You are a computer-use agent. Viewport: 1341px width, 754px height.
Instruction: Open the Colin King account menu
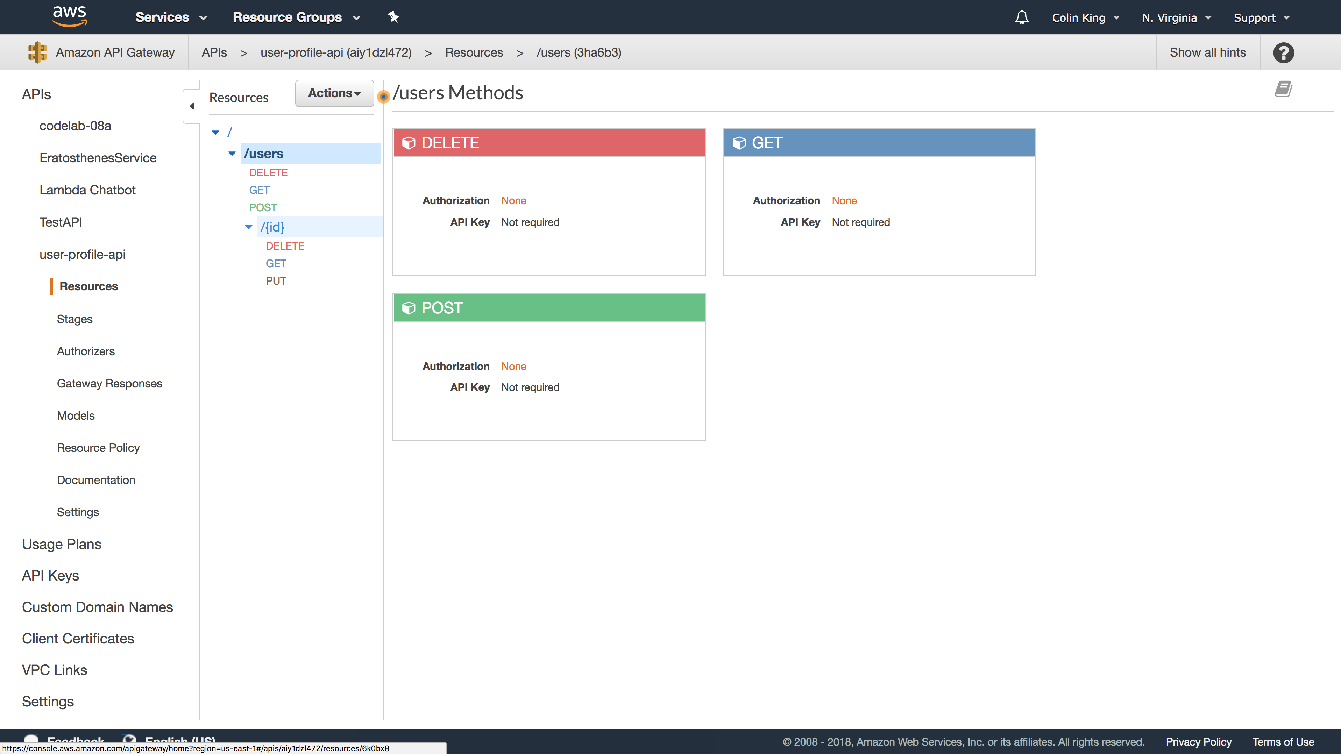pos(1085,18)
